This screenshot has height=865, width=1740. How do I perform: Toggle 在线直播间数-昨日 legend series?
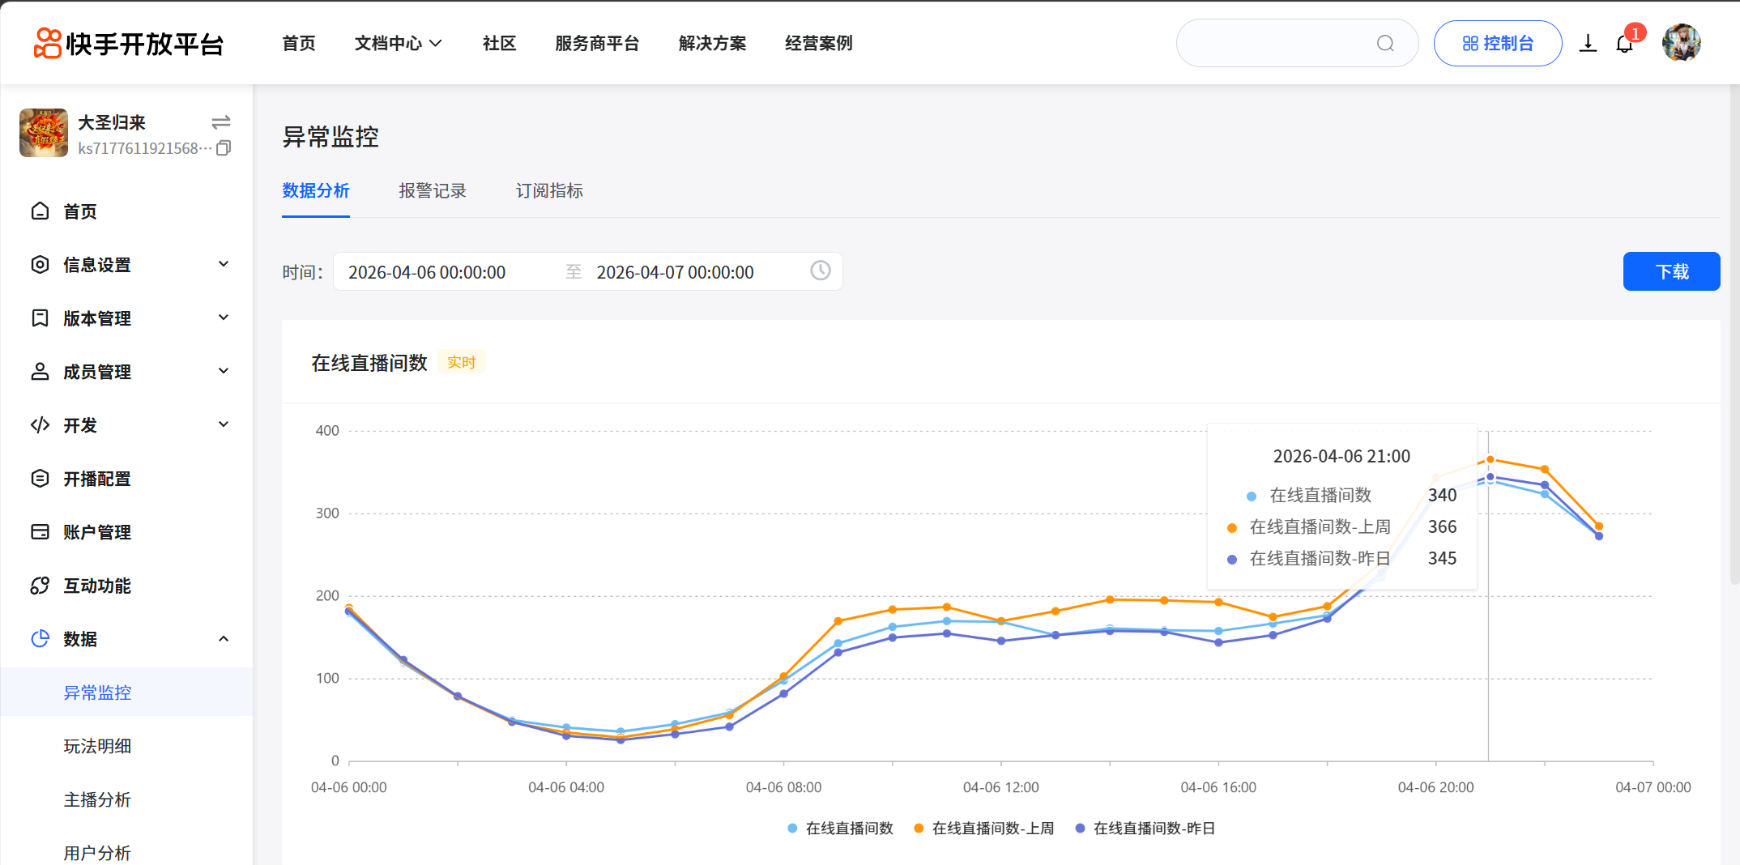coord(1145,828)
